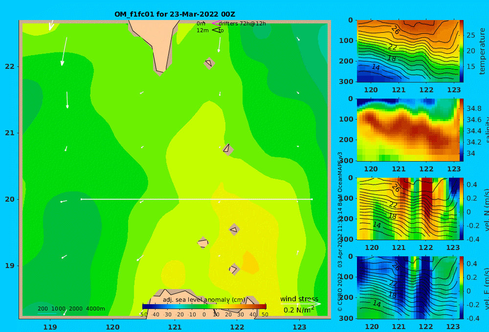Image resolution: width=489 pixels, height=332 pixels.
Task: Click the title 'OM_f1fc01 for 23-Mar-2022 00Z'
Action: [x=175, y=14]
